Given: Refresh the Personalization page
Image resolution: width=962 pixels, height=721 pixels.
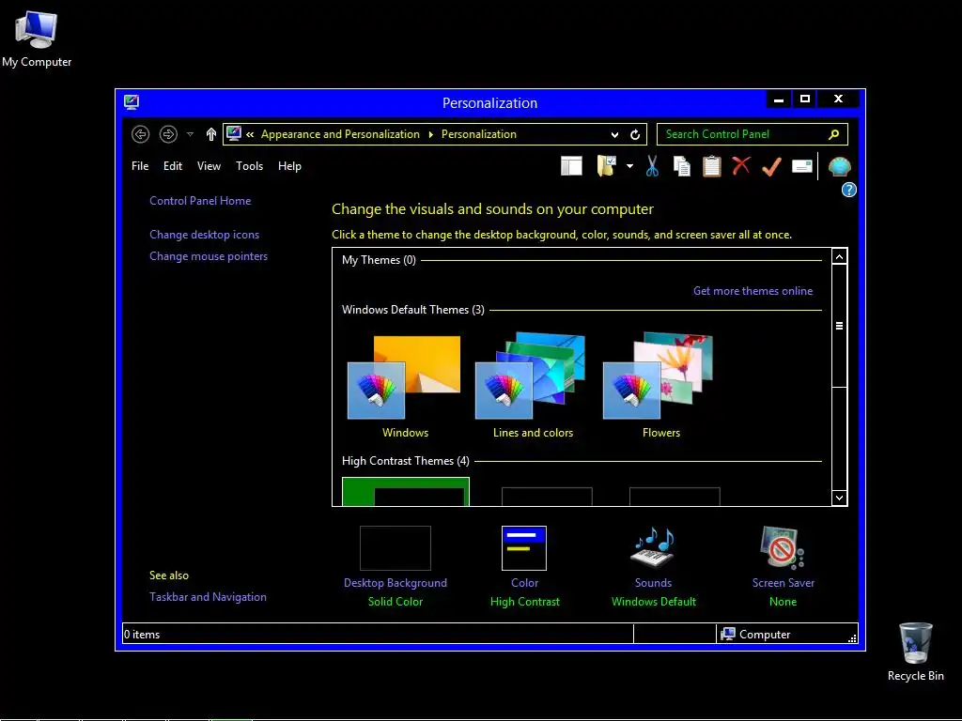Looking at the screenshot, I should point(635,134).
